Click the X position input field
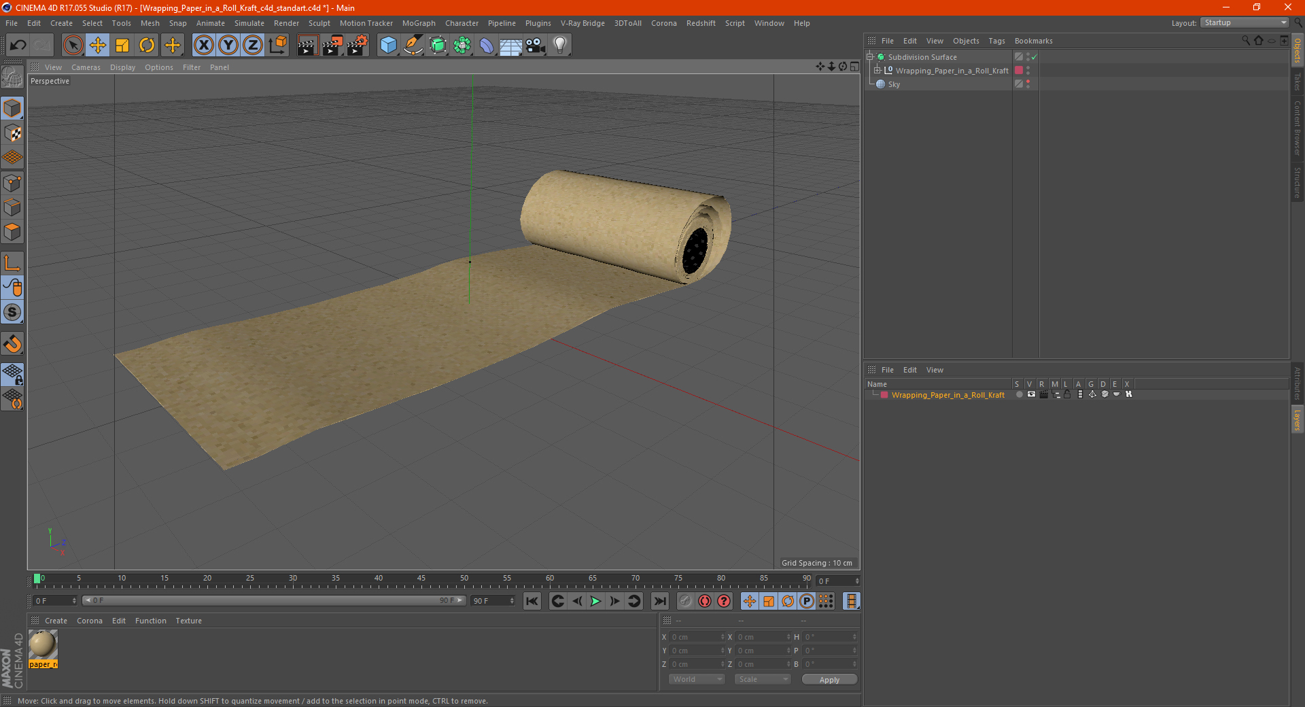 [x=697, y=637]
